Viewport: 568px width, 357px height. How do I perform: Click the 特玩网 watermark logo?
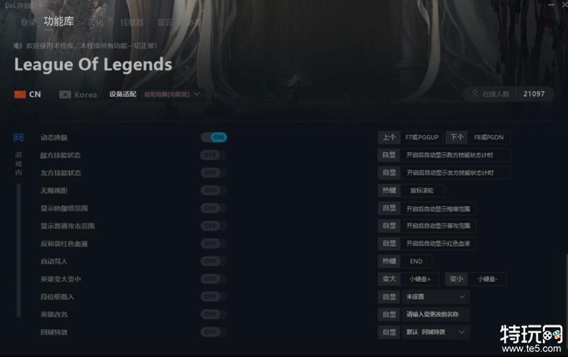[531, 339]
